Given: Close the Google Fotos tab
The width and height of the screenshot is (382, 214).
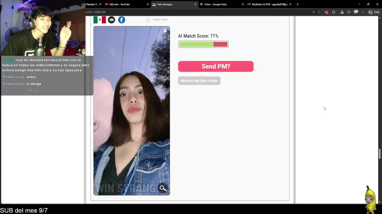Looking at the screenshot, I should click(243, 4).
